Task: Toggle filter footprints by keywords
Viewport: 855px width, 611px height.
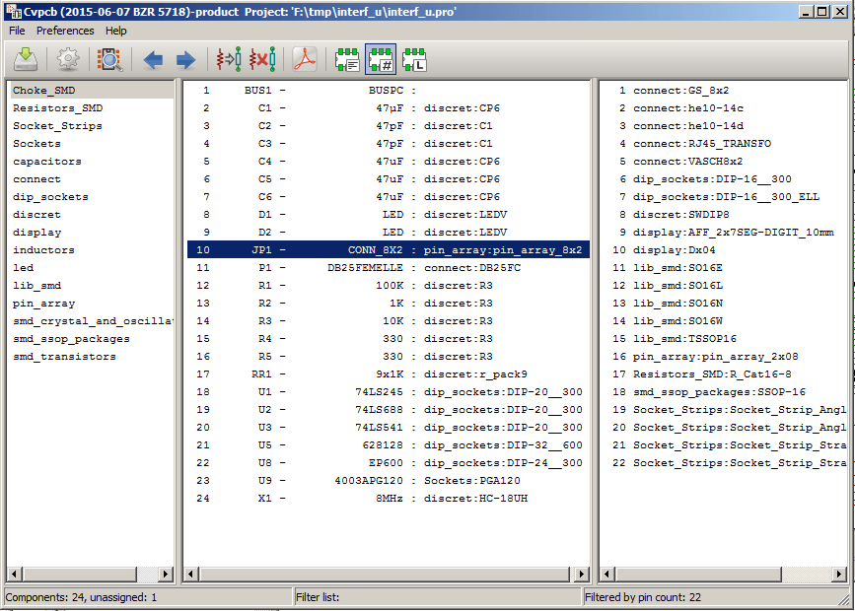Action: 347,60
